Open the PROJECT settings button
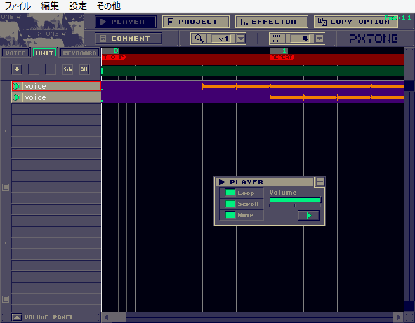The width and height of the screenshot is (415, 323). tap(196, 22)
